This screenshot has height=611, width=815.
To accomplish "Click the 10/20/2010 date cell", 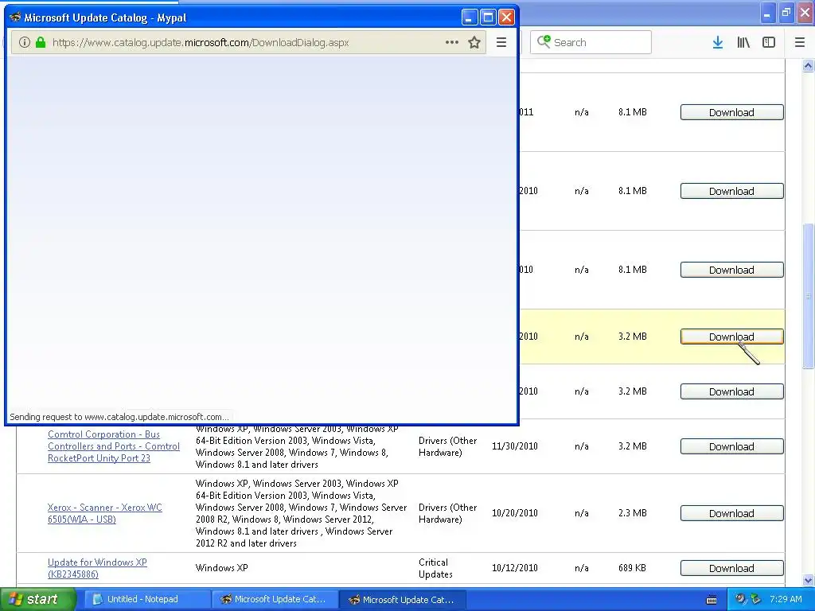I will (515, 513).
